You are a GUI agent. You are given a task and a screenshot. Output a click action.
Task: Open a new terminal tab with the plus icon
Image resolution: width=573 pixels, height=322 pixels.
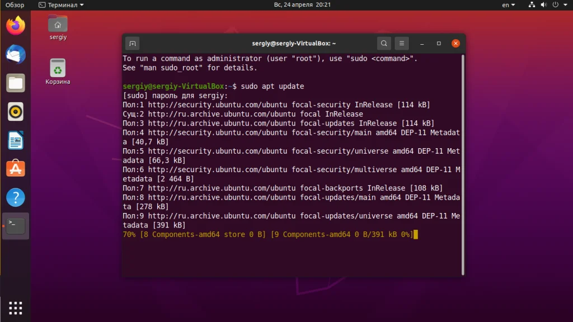click(x=132, y=43)
